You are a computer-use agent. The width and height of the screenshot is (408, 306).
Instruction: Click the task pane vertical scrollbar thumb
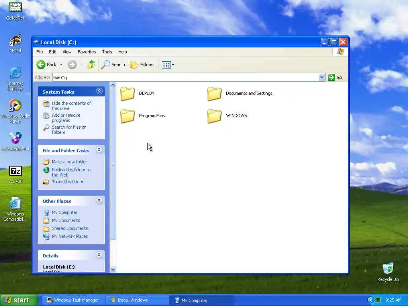tap(113, 164)
